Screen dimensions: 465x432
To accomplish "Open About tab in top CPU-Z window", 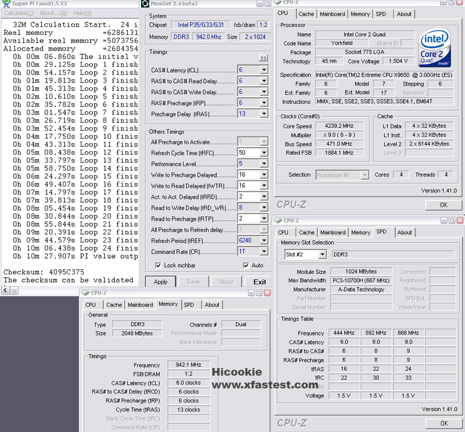I will point(404,14).
